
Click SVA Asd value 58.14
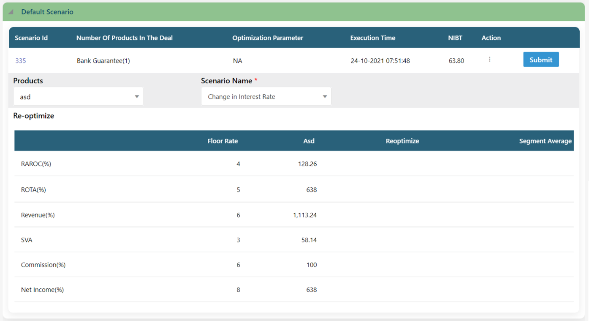click(x=309, y=240)
